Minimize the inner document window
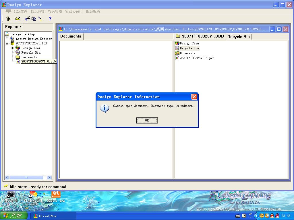This screenshot has width=294, height=220. [x=272, y=29]
